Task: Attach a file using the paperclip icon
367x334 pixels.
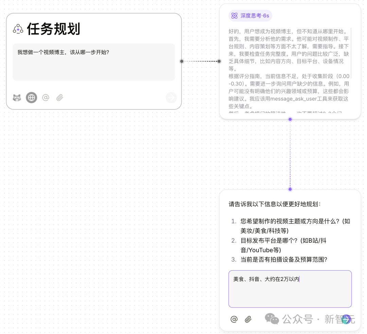Action: tap(59, 98)
